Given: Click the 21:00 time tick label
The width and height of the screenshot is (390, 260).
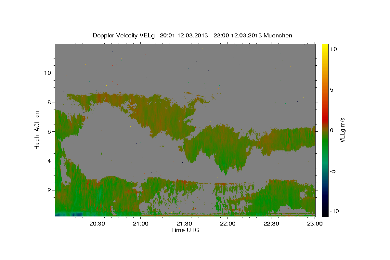Looking at the screenshot, I should (140, 224).
